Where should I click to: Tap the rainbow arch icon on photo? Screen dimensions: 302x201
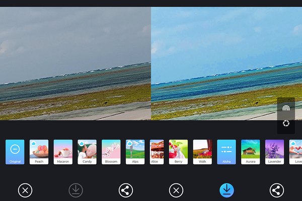click(286, 108)
